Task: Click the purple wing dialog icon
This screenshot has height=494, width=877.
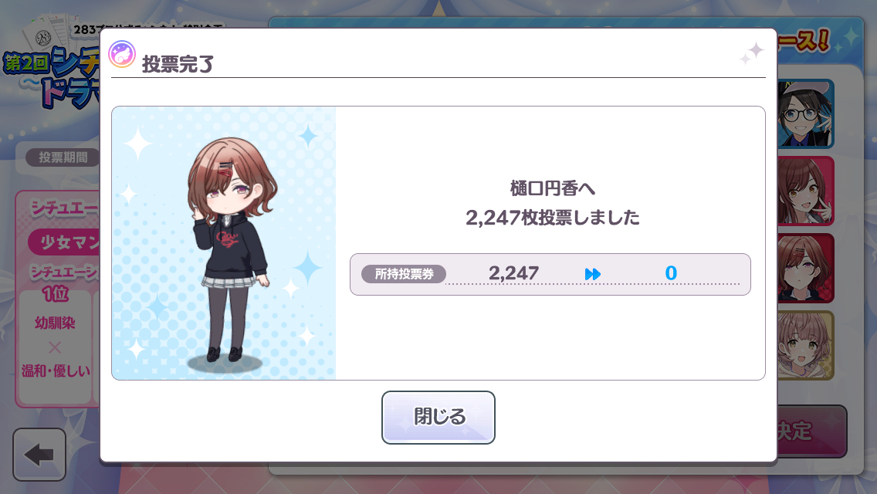Action: point(121,54)
